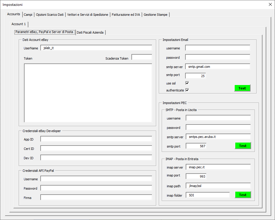
Task: Click the smtp port 587 field
Action: (196, 146)
